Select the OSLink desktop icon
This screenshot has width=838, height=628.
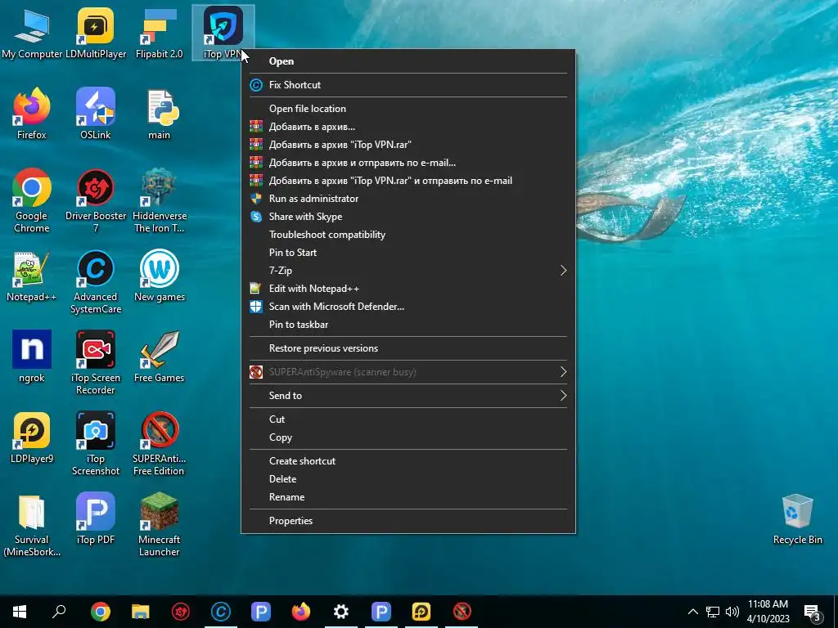coord(96,114)
